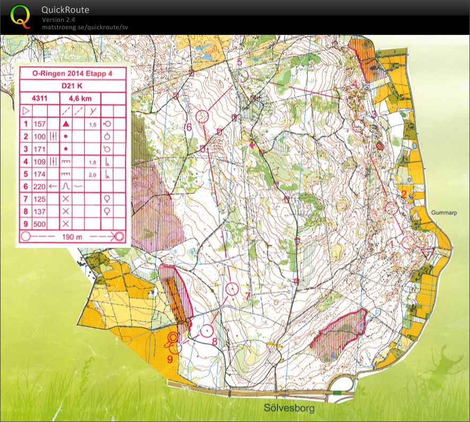
Task: Click control code 174 in row 5
Action: 40,174
